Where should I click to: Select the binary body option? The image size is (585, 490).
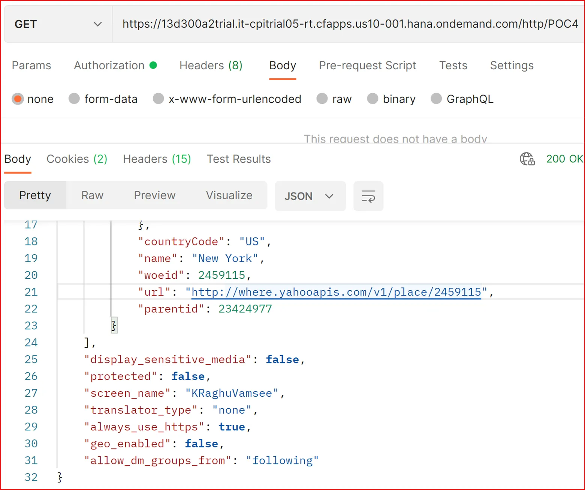[x=373, y=99]
